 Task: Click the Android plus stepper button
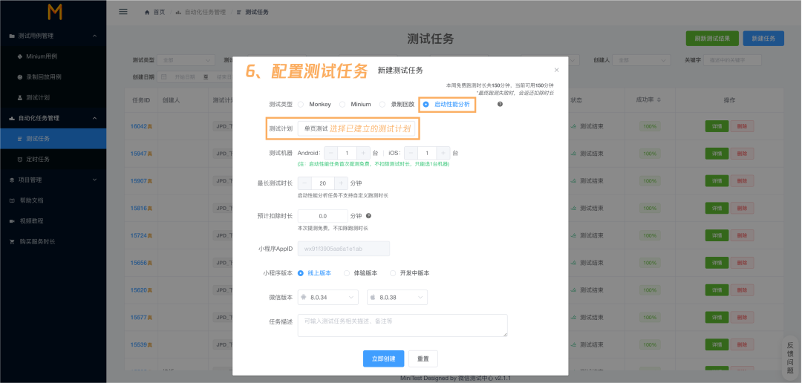pyautogui.click(x=363, y=153)
